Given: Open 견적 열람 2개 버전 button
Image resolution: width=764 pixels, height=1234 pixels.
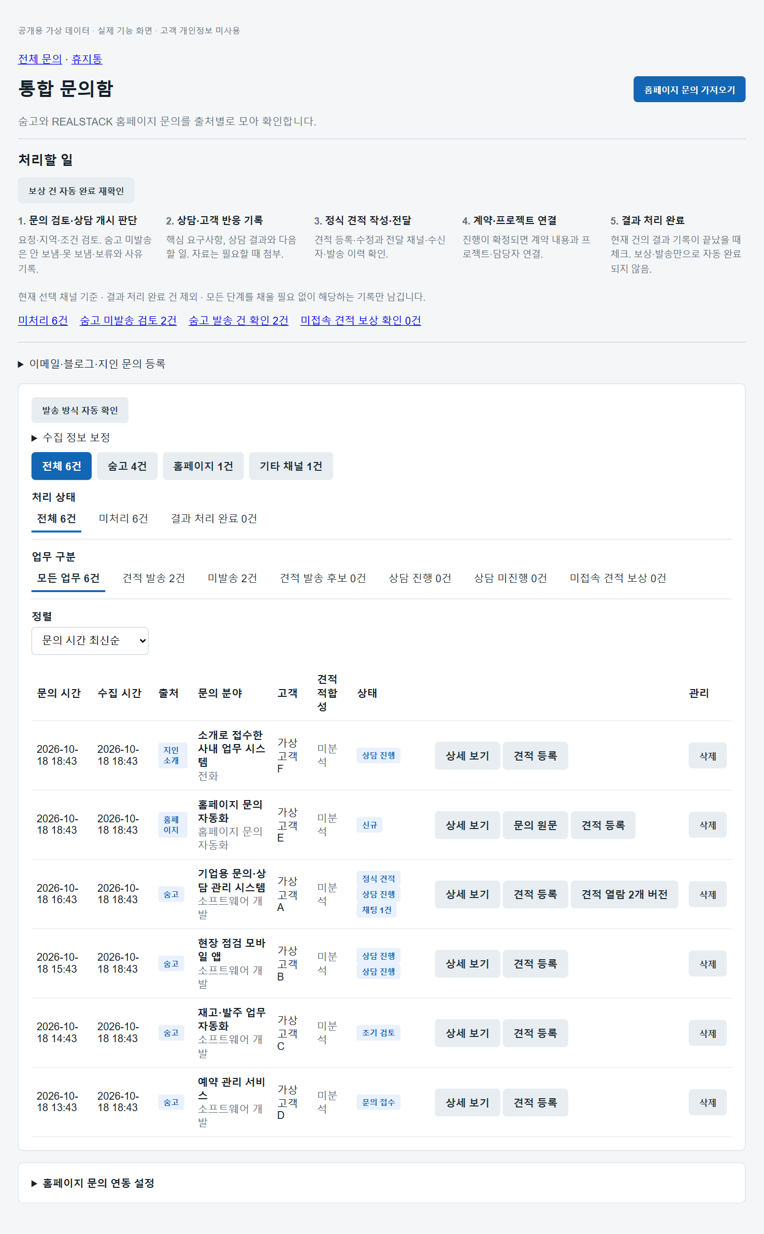Looking at the screenshot, I should (624, 894).
